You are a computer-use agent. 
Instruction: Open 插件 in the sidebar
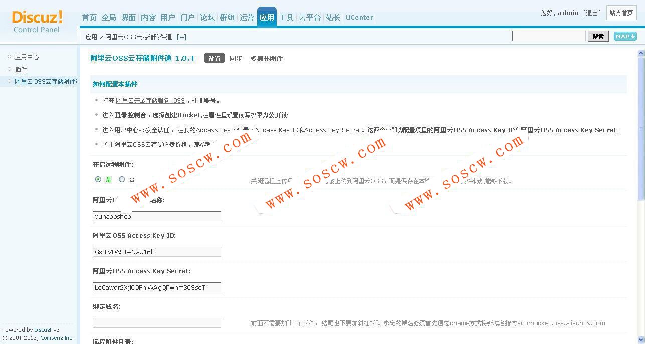point(21,70)
